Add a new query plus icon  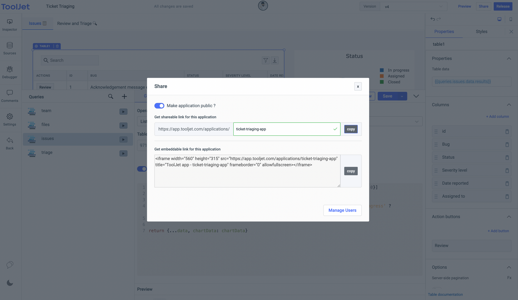click(x=124, y=97)
